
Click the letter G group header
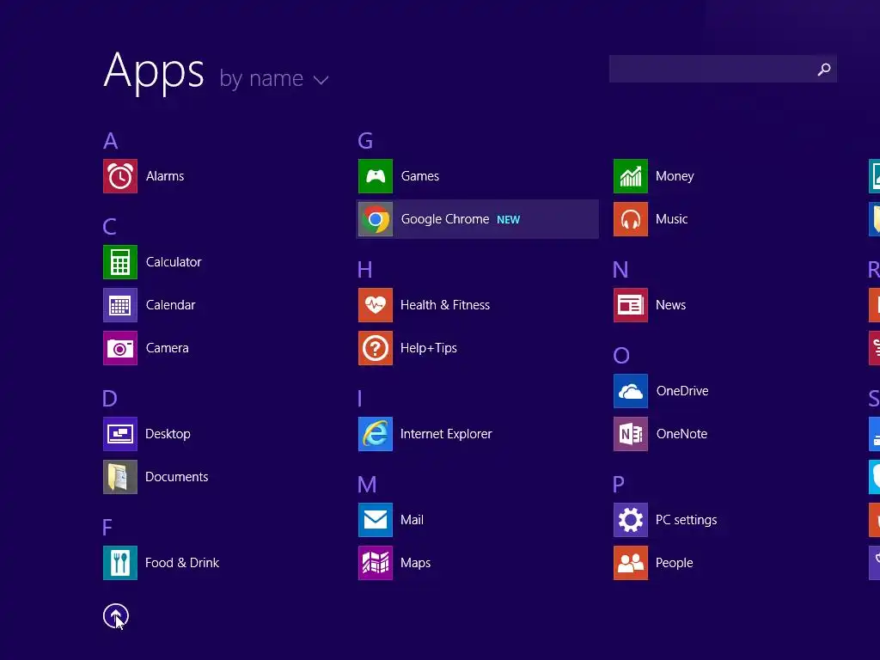(x=365, y=141)
